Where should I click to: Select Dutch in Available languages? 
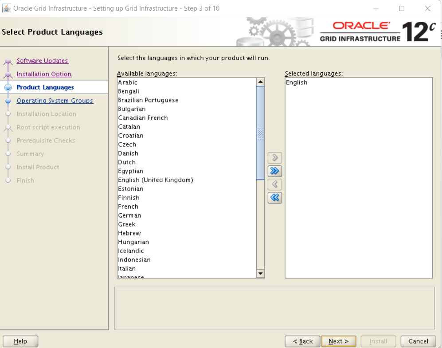[187, 162]
